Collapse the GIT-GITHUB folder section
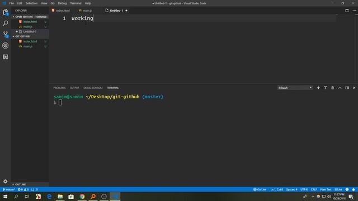358x201 pixels. tap(30, 36)
